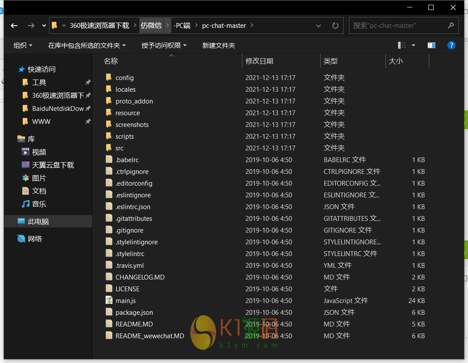Open the view options dropdown arrow
This screenshot has width=468, height=363.
[413, 45]
